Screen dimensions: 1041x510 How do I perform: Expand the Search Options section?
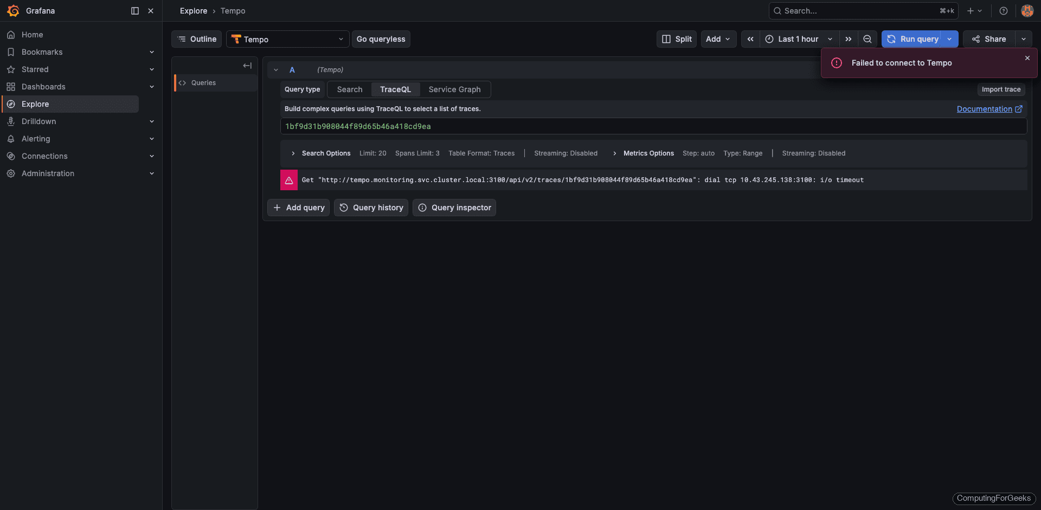293,153
